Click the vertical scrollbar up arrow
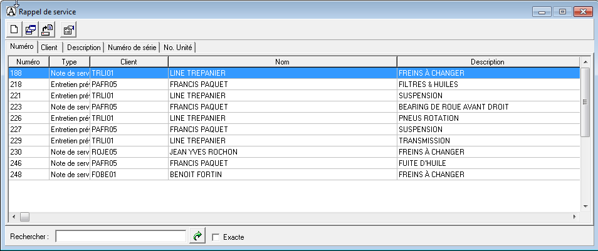The width and height of the screenshot is (598, 251). click(x=585, y=62)
